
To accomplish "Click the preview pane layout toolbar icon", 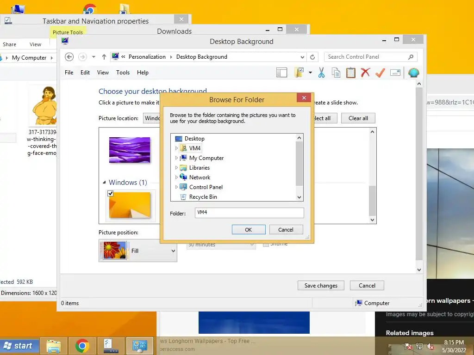I will [x=281, y=73].
